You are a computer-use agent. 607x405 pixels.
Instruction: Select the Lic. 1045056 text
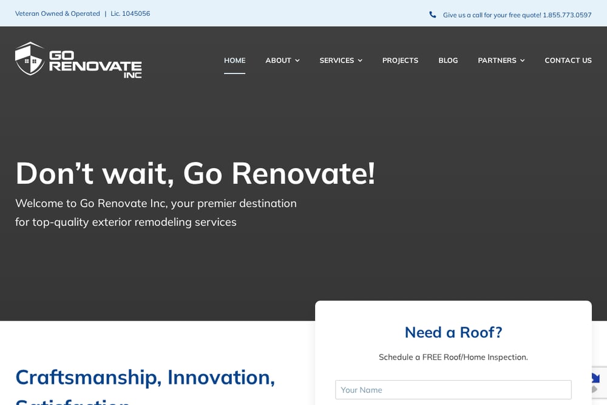(131, 13)
